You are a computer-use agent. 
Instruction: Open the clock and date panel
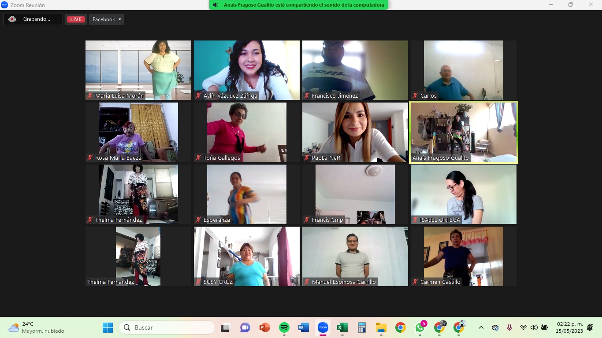[x=569, y=327]
